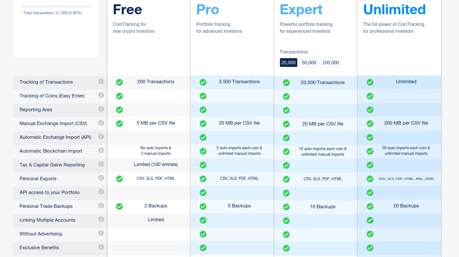Click '20 MB per CSV file' in the Pro column
The width and height of the screenshot is (459, 257).
point(239,123)
